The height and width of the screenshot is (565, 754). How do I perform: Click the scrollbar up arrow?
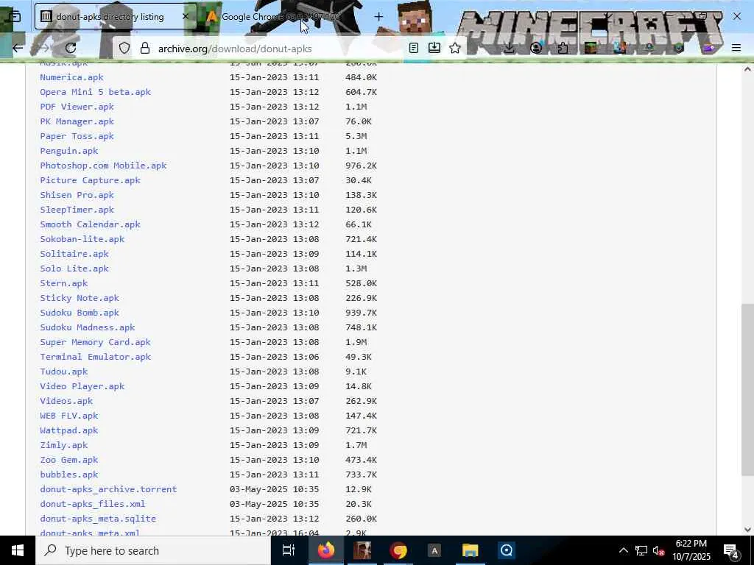[x=747, y=69]
